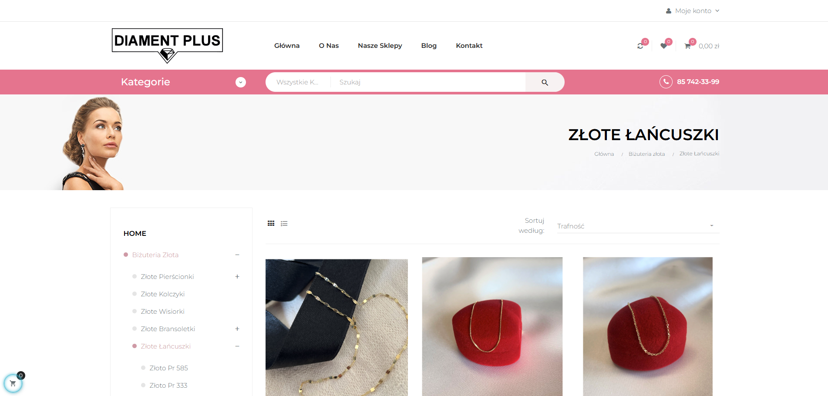Image resolution: width=828 pixels, height=396 pixels.
Task: Expand Złote Bransoletki subcategories
Action: (x=237, y=329)
